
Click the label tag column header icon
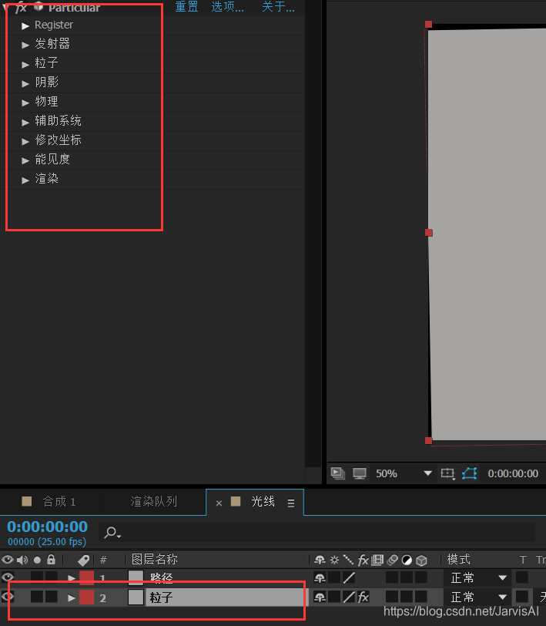click(83, 560)
